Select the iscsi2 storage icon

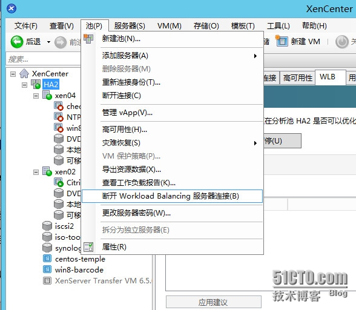click(47, 226)
